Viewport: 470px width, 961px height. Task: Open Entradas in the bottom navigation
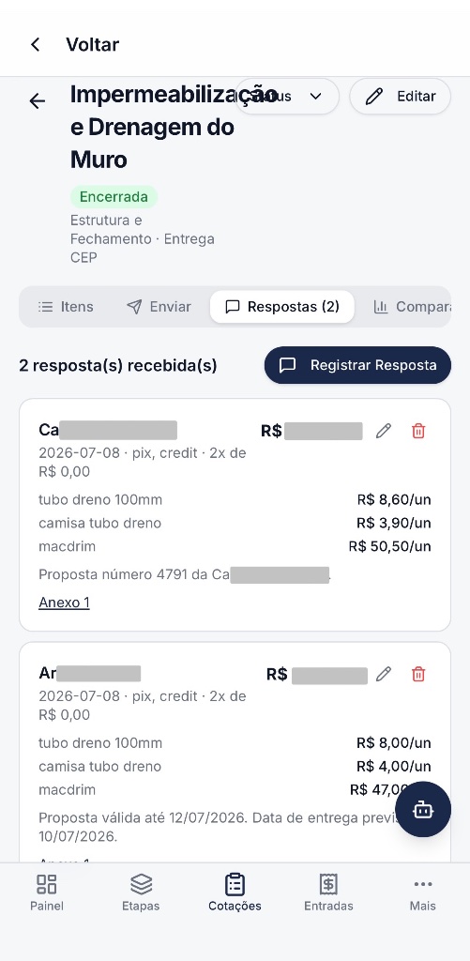point(328,892)
